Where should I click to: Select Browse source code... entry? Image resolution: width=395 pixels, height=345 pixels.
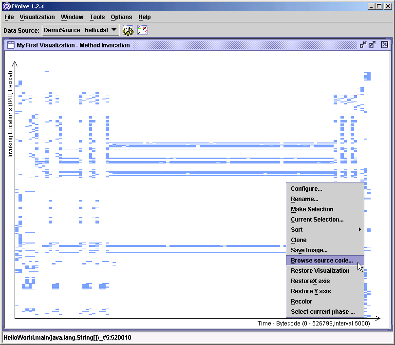[x=325, y=260]
